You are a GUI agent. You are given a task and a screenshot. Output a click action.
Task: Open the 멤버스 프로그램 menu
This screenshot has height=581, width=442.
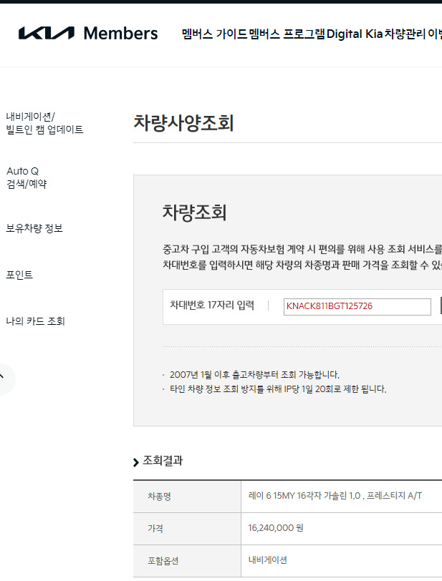click(x=287, y=34)
